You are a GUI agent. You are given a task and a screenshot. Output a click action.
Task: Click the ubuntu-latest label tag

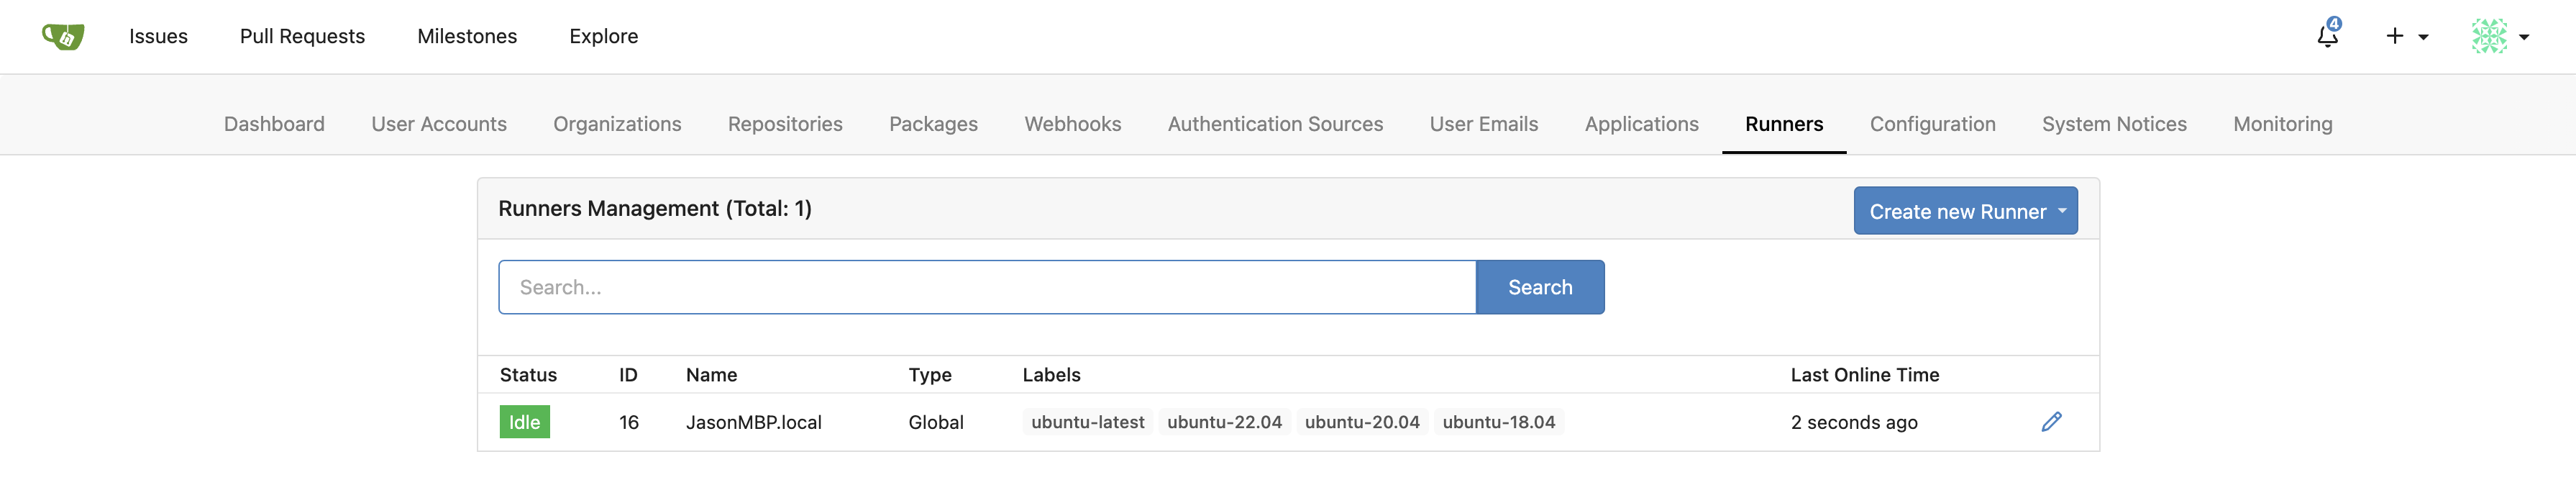1087,422
